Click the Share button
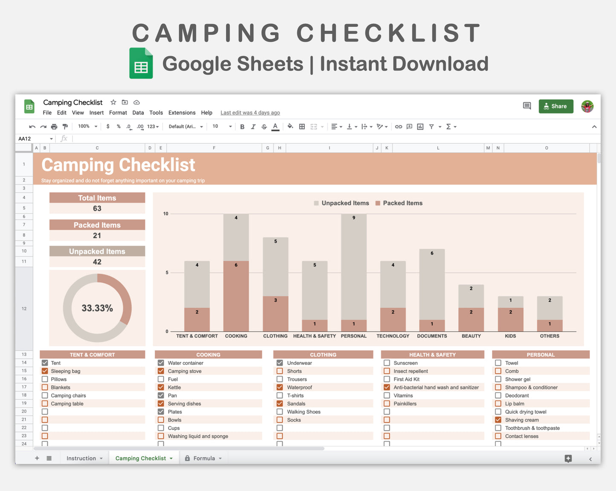 click(555, 106)
